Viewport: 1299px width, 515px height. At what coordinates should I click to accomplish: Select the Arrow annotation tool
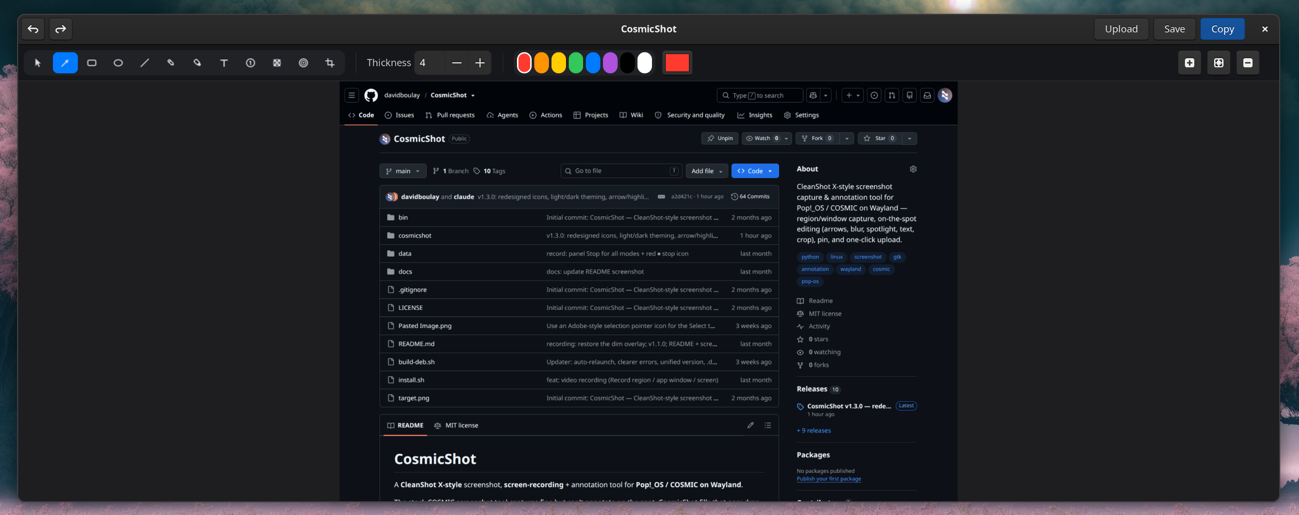(x=65, y=63)
